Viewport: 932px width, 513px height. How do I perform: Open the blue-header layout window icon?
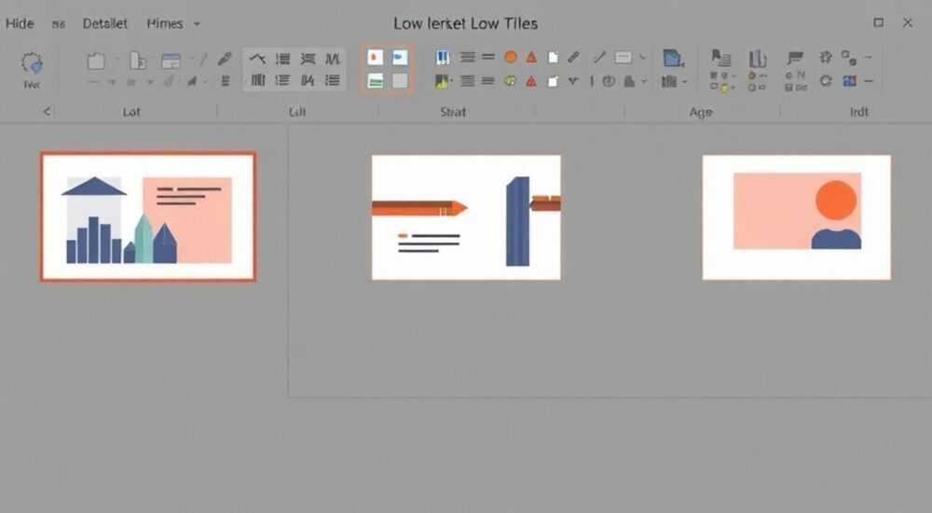click(x=171, y=61)
